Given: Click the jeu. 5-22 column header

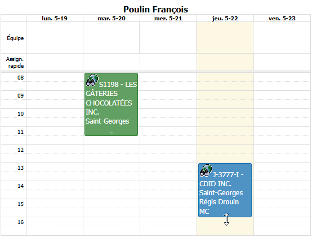Looking at the screenshot, I should 225,18.
